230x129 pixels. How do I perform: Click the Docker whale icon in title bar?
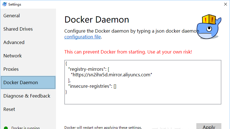[4, 4]
